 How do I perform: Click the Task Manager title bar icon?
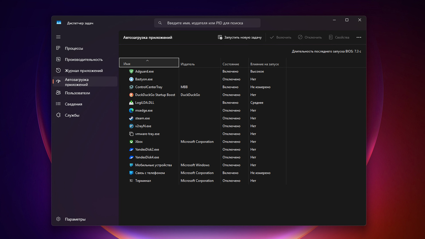point(59,23)
